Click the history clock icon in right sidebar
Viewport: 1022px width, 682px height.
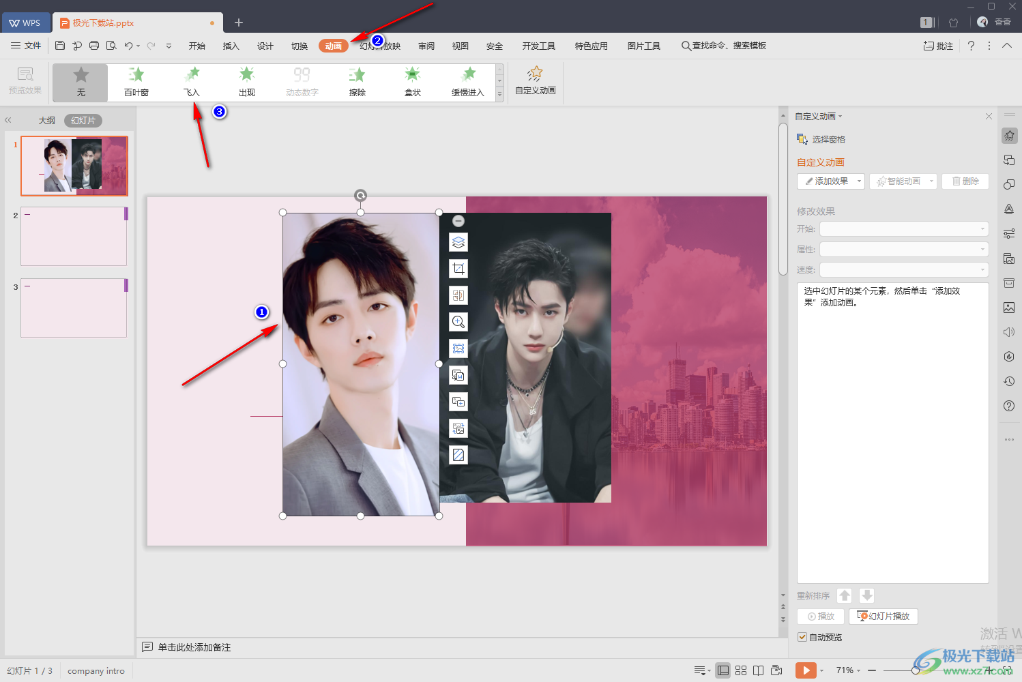tap(1009, 381)
